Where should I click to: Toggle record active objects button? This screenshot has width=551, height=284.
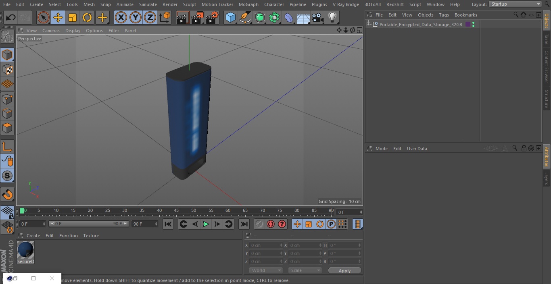pos(259,224)
